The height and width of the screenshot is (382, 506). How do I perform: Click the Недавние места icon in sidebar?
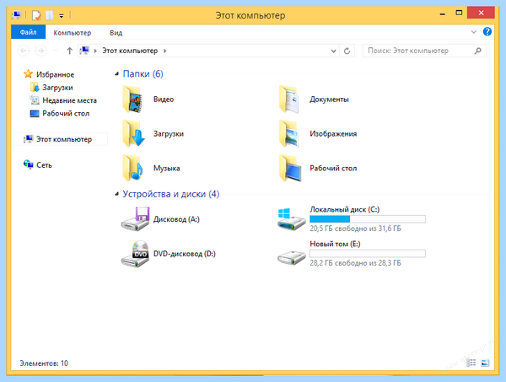(35, 100)
